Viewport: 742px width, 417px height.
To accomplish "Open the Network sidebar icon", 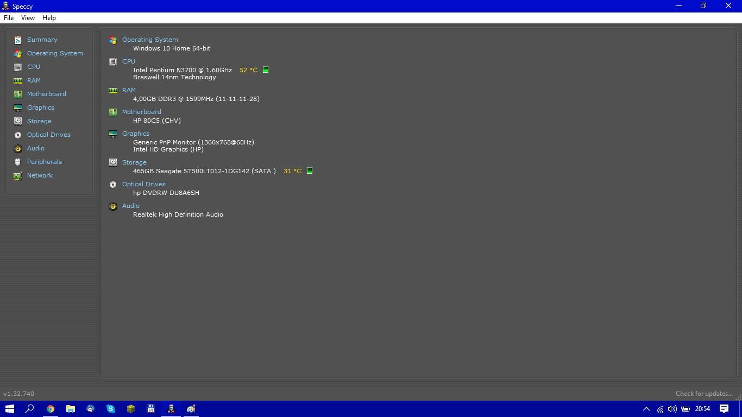I will coord(18,175).
